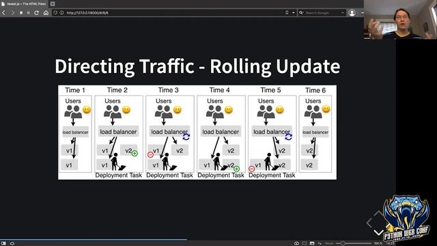Screen dimensions: 437x246
Task: Go back to the previous page
Action: [x=4, y=13]
